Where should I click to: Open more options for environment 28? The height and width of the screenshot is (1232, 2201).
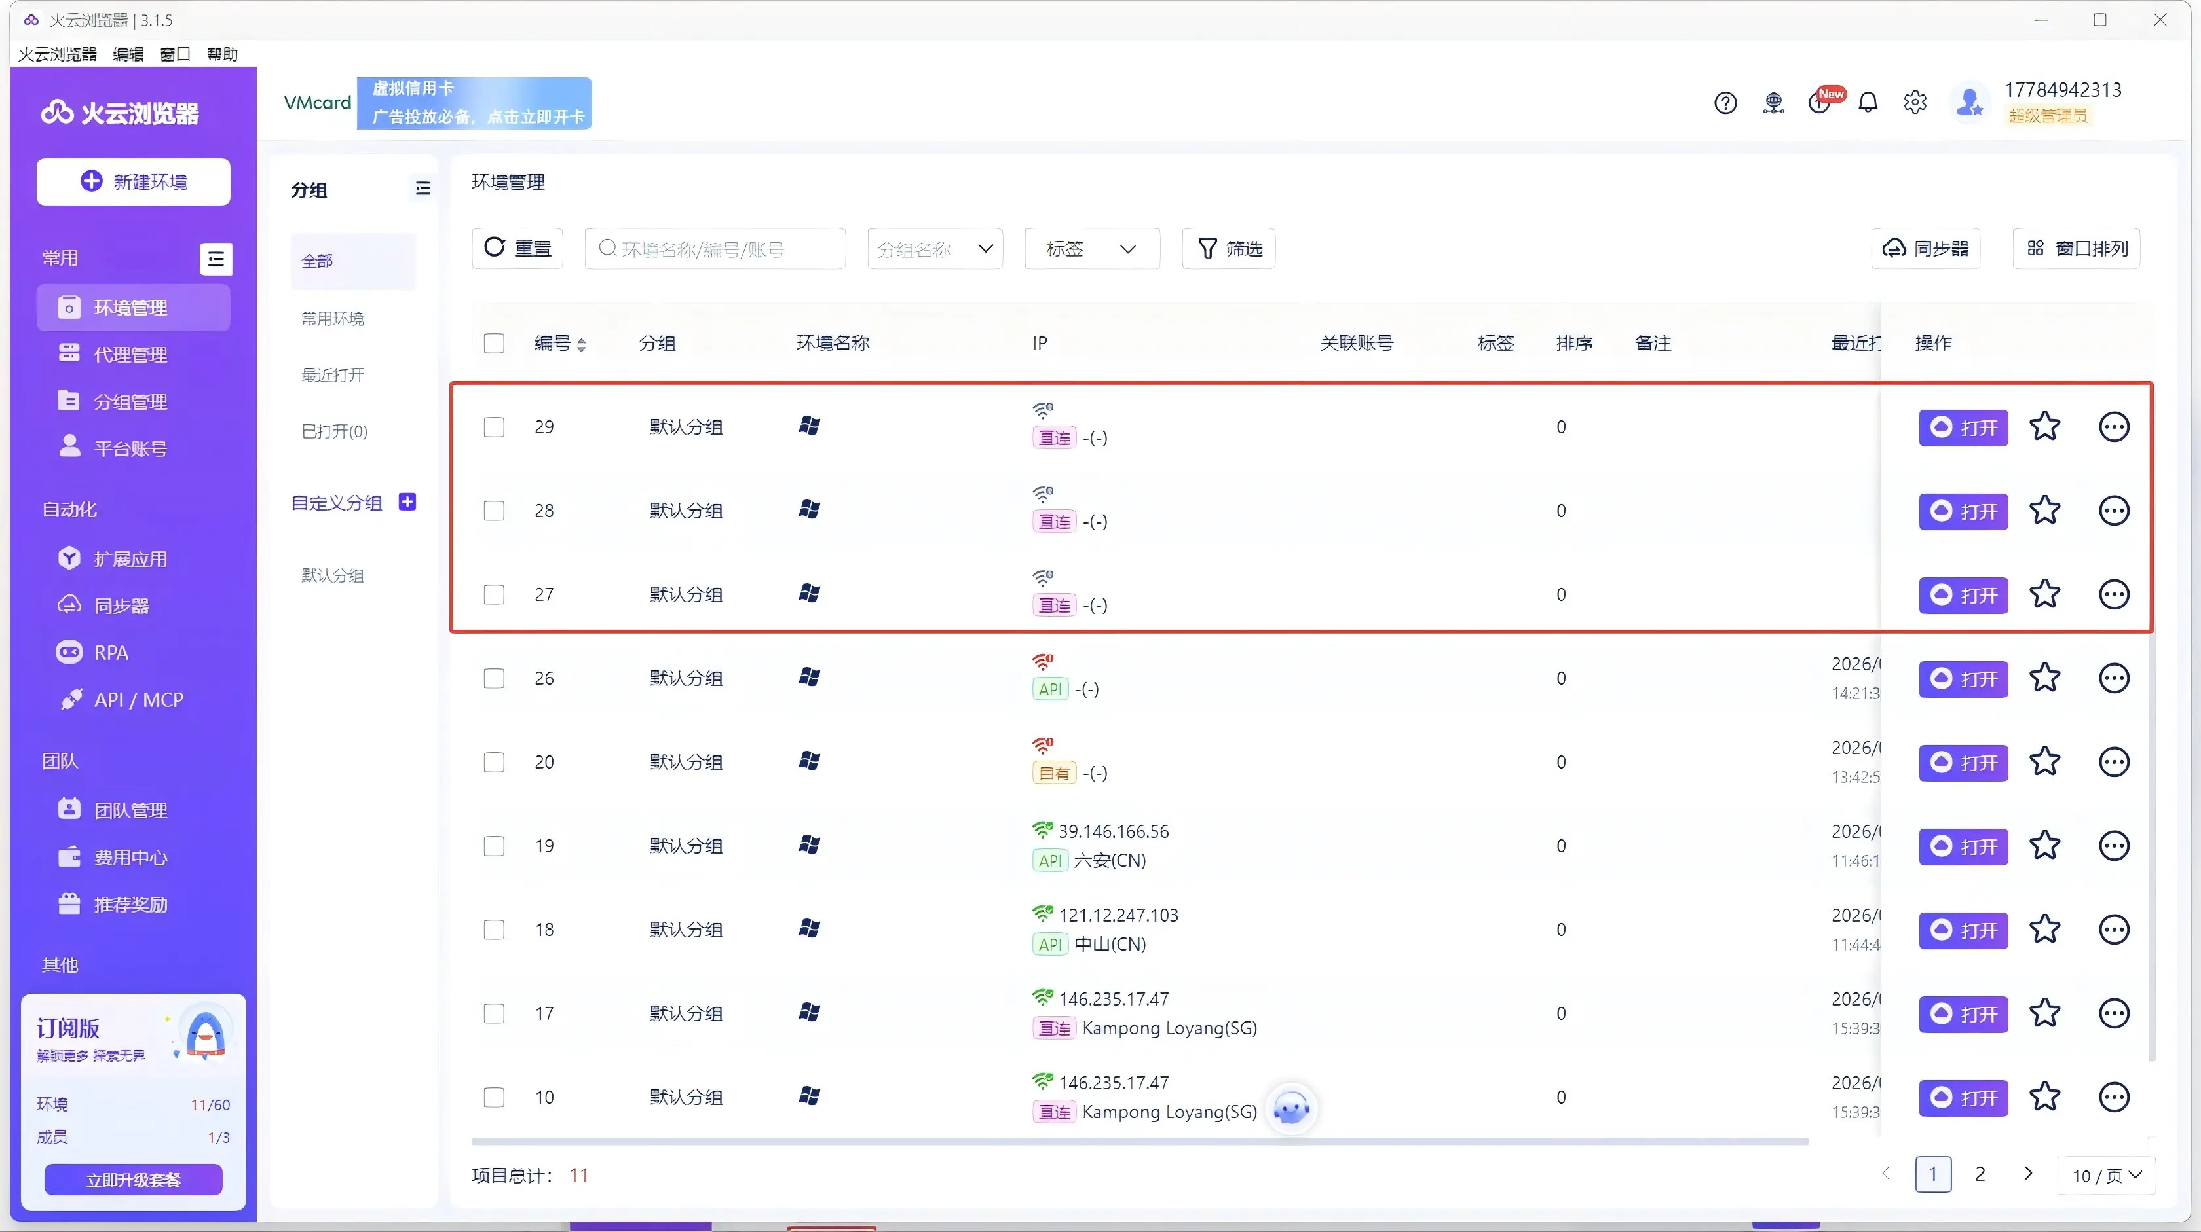click(2114, 511)
